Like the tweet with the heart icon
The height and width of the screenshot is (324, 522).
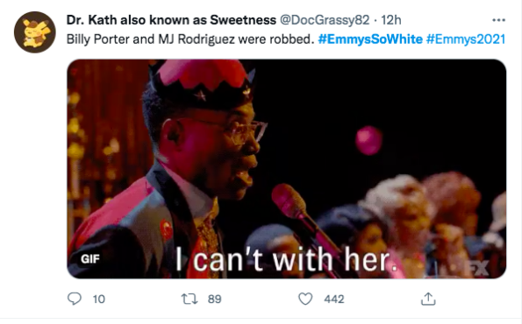click(x=305, y=299)
